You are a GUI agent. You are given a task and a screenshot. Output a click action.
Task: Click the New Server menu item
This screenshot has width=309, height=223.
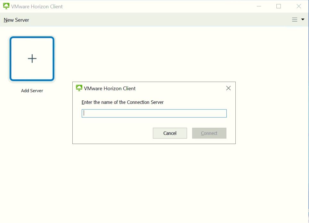pos(16,20)
